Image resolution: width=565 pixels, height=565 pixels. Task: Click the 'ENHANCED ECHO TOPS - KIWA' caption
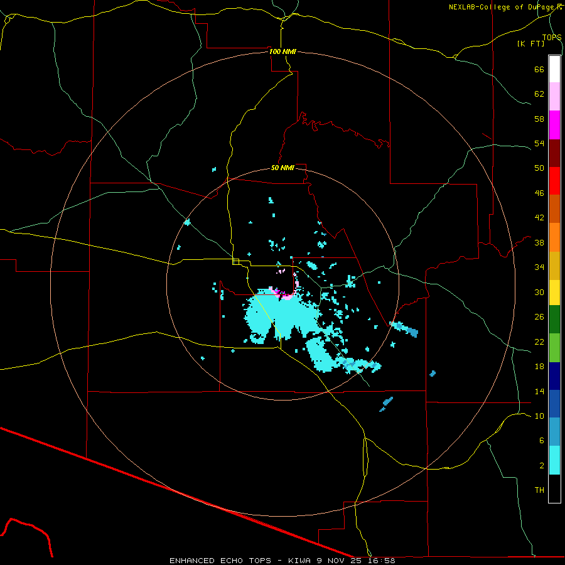click(239, 561)
